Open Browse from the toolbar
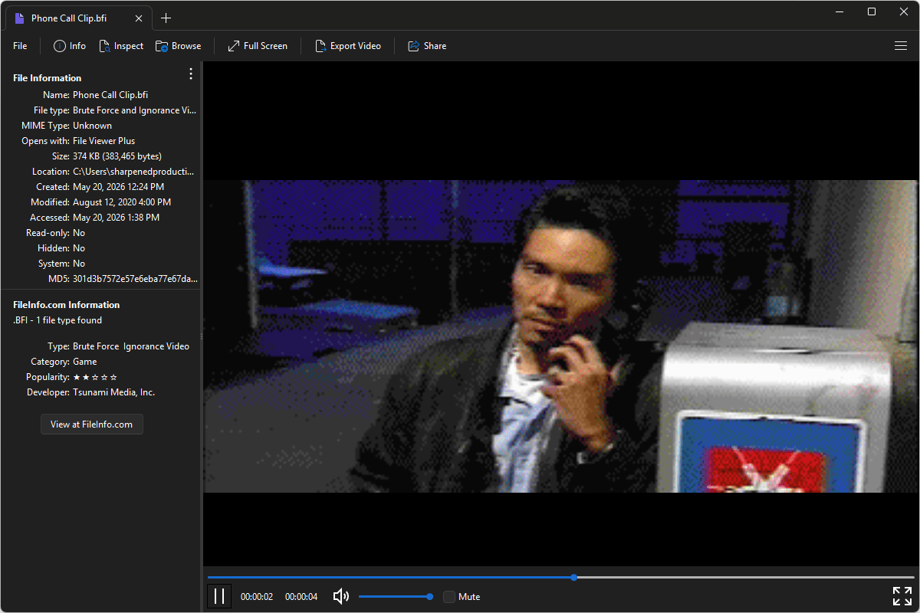Image resolution: width=920 pixels, height=613 pixels. click(179, 46)
